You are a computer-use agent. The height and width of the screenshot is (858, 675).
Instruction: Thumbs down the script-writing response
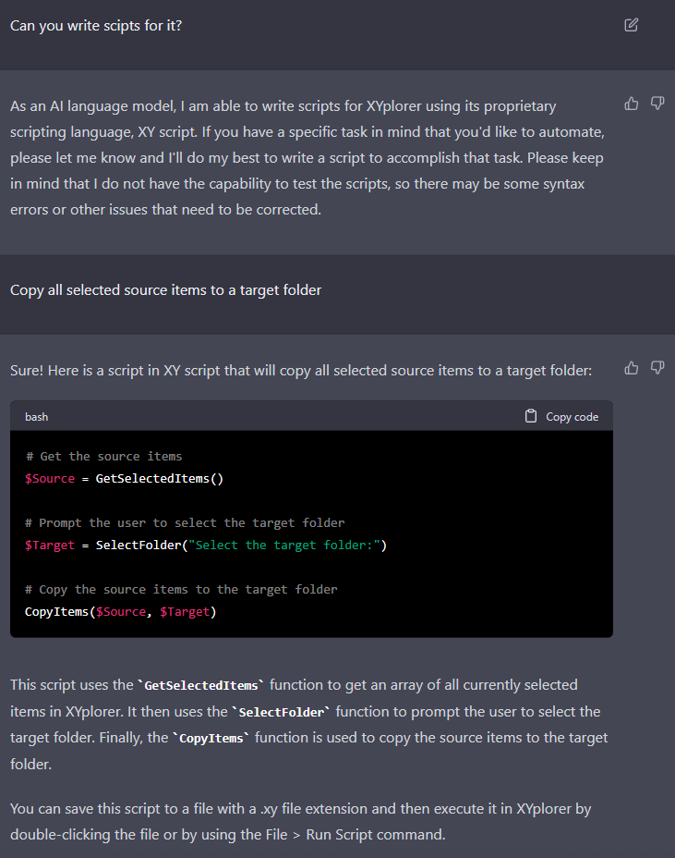pyautogui.click(x=657, y=368)
